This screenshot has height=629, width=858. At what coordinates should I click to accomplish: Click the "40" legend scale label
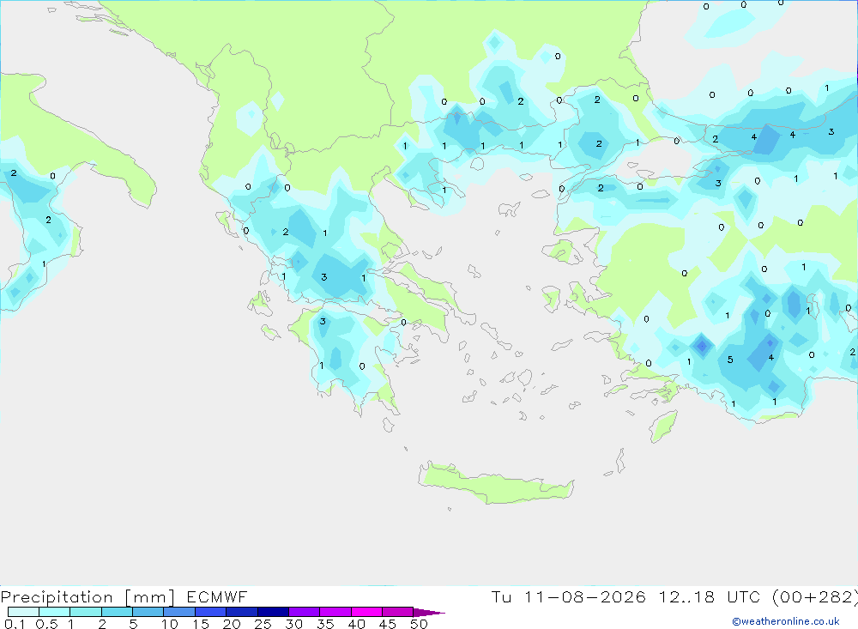pyautogui.click(x=356, y=624)
